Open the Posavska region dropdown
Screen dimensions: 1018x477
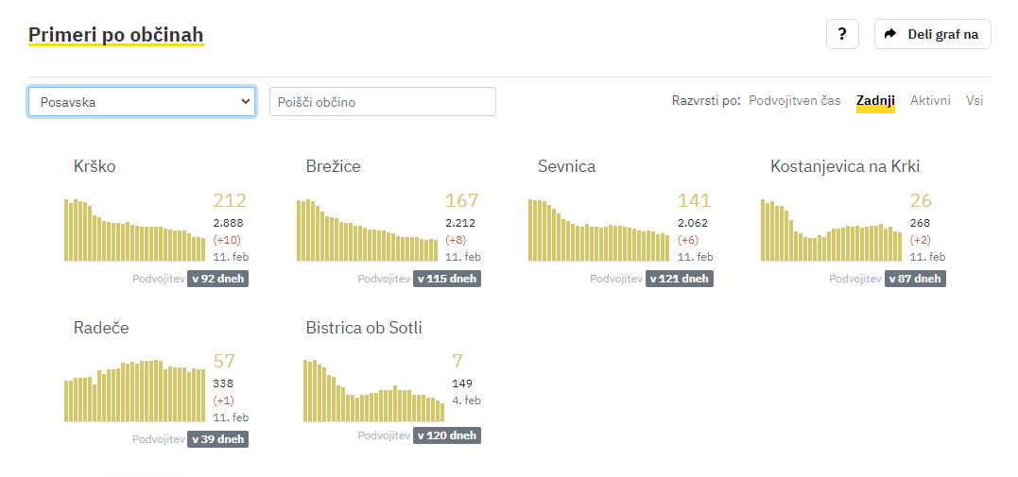click(x=142, y=102)
